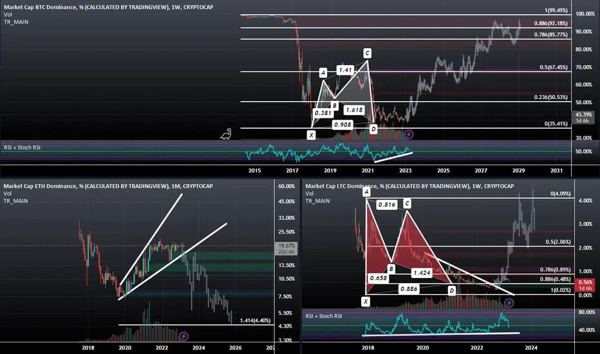This screenshot has height=354, width=600.
Task: Click the 1.618 ratio label in BTC pattern
Action: coord(354,110)
